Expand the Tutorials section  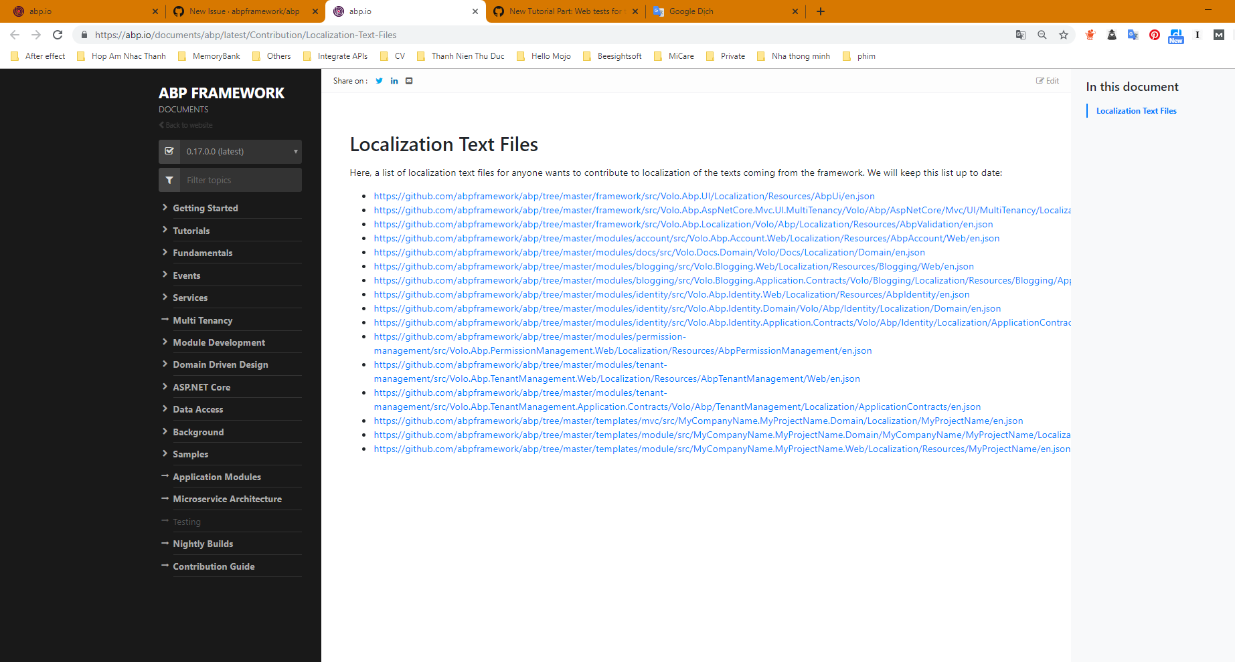point(191,231)
